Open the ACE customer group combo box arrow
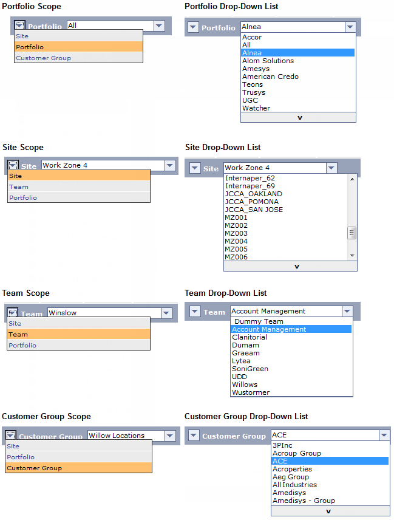 coord(384,435)
